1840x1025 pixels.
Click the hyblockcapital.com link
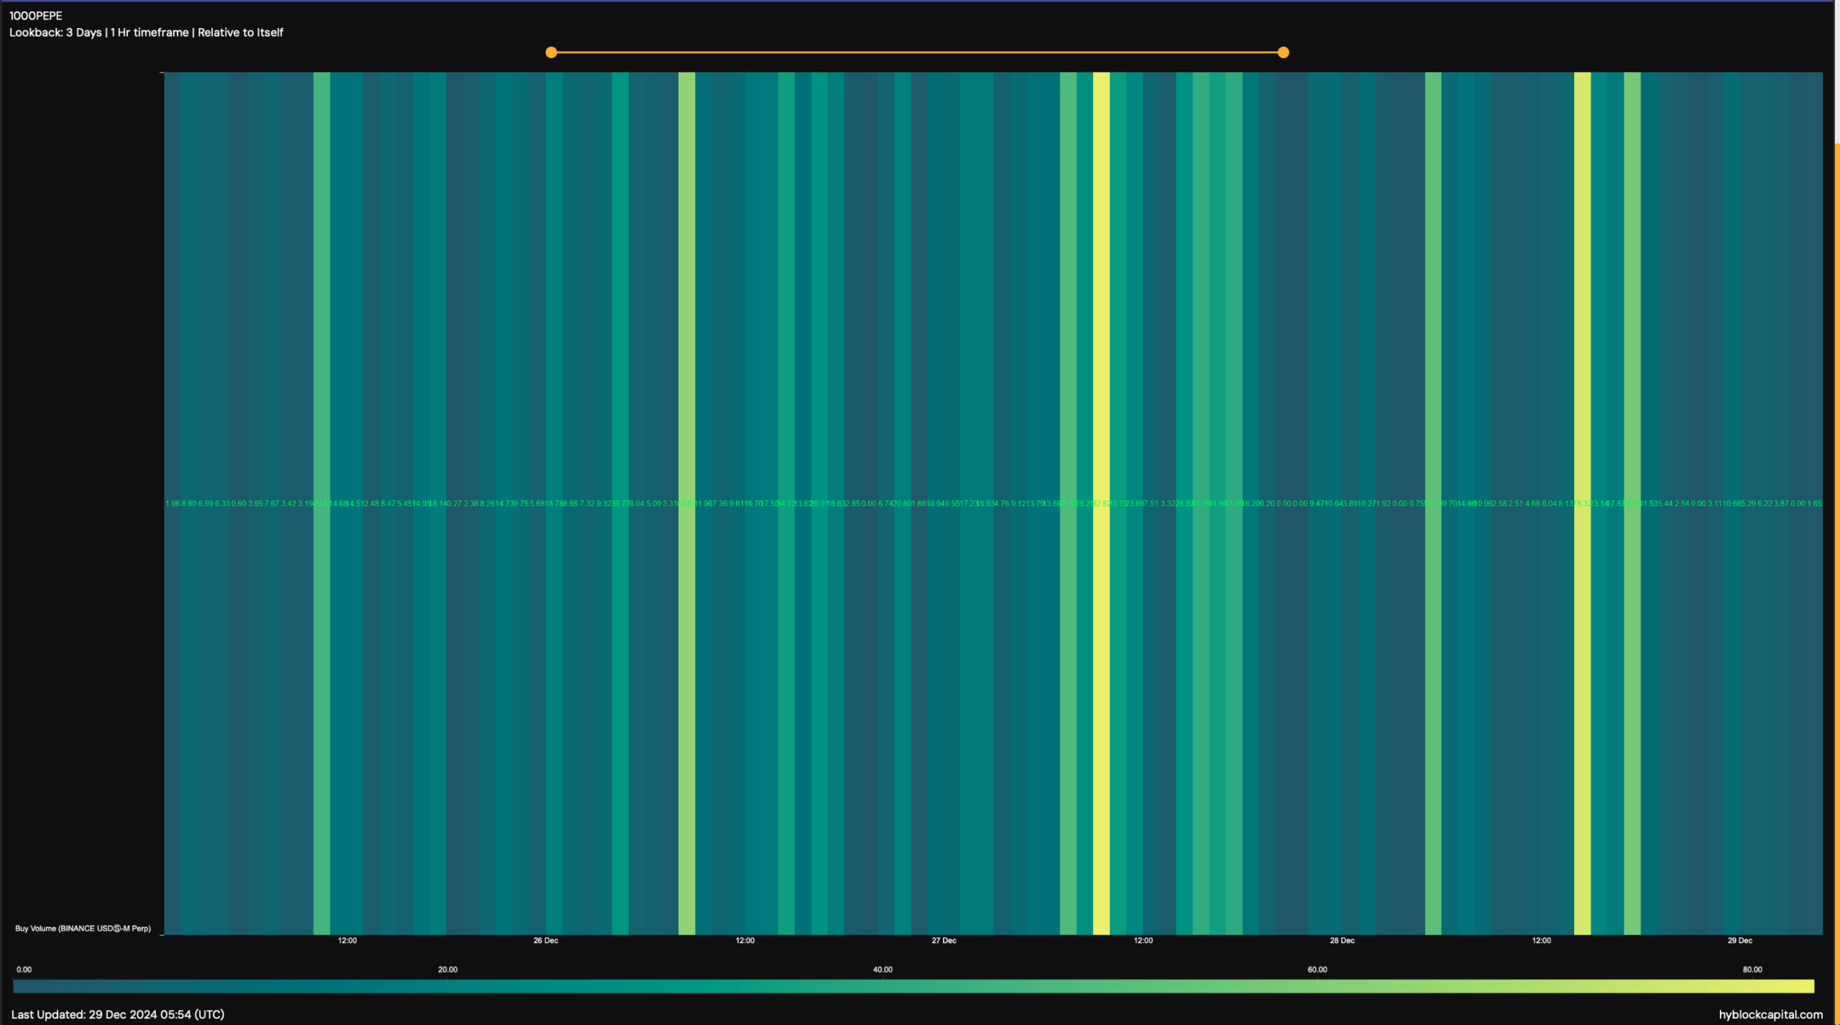pos(1770,1014)
